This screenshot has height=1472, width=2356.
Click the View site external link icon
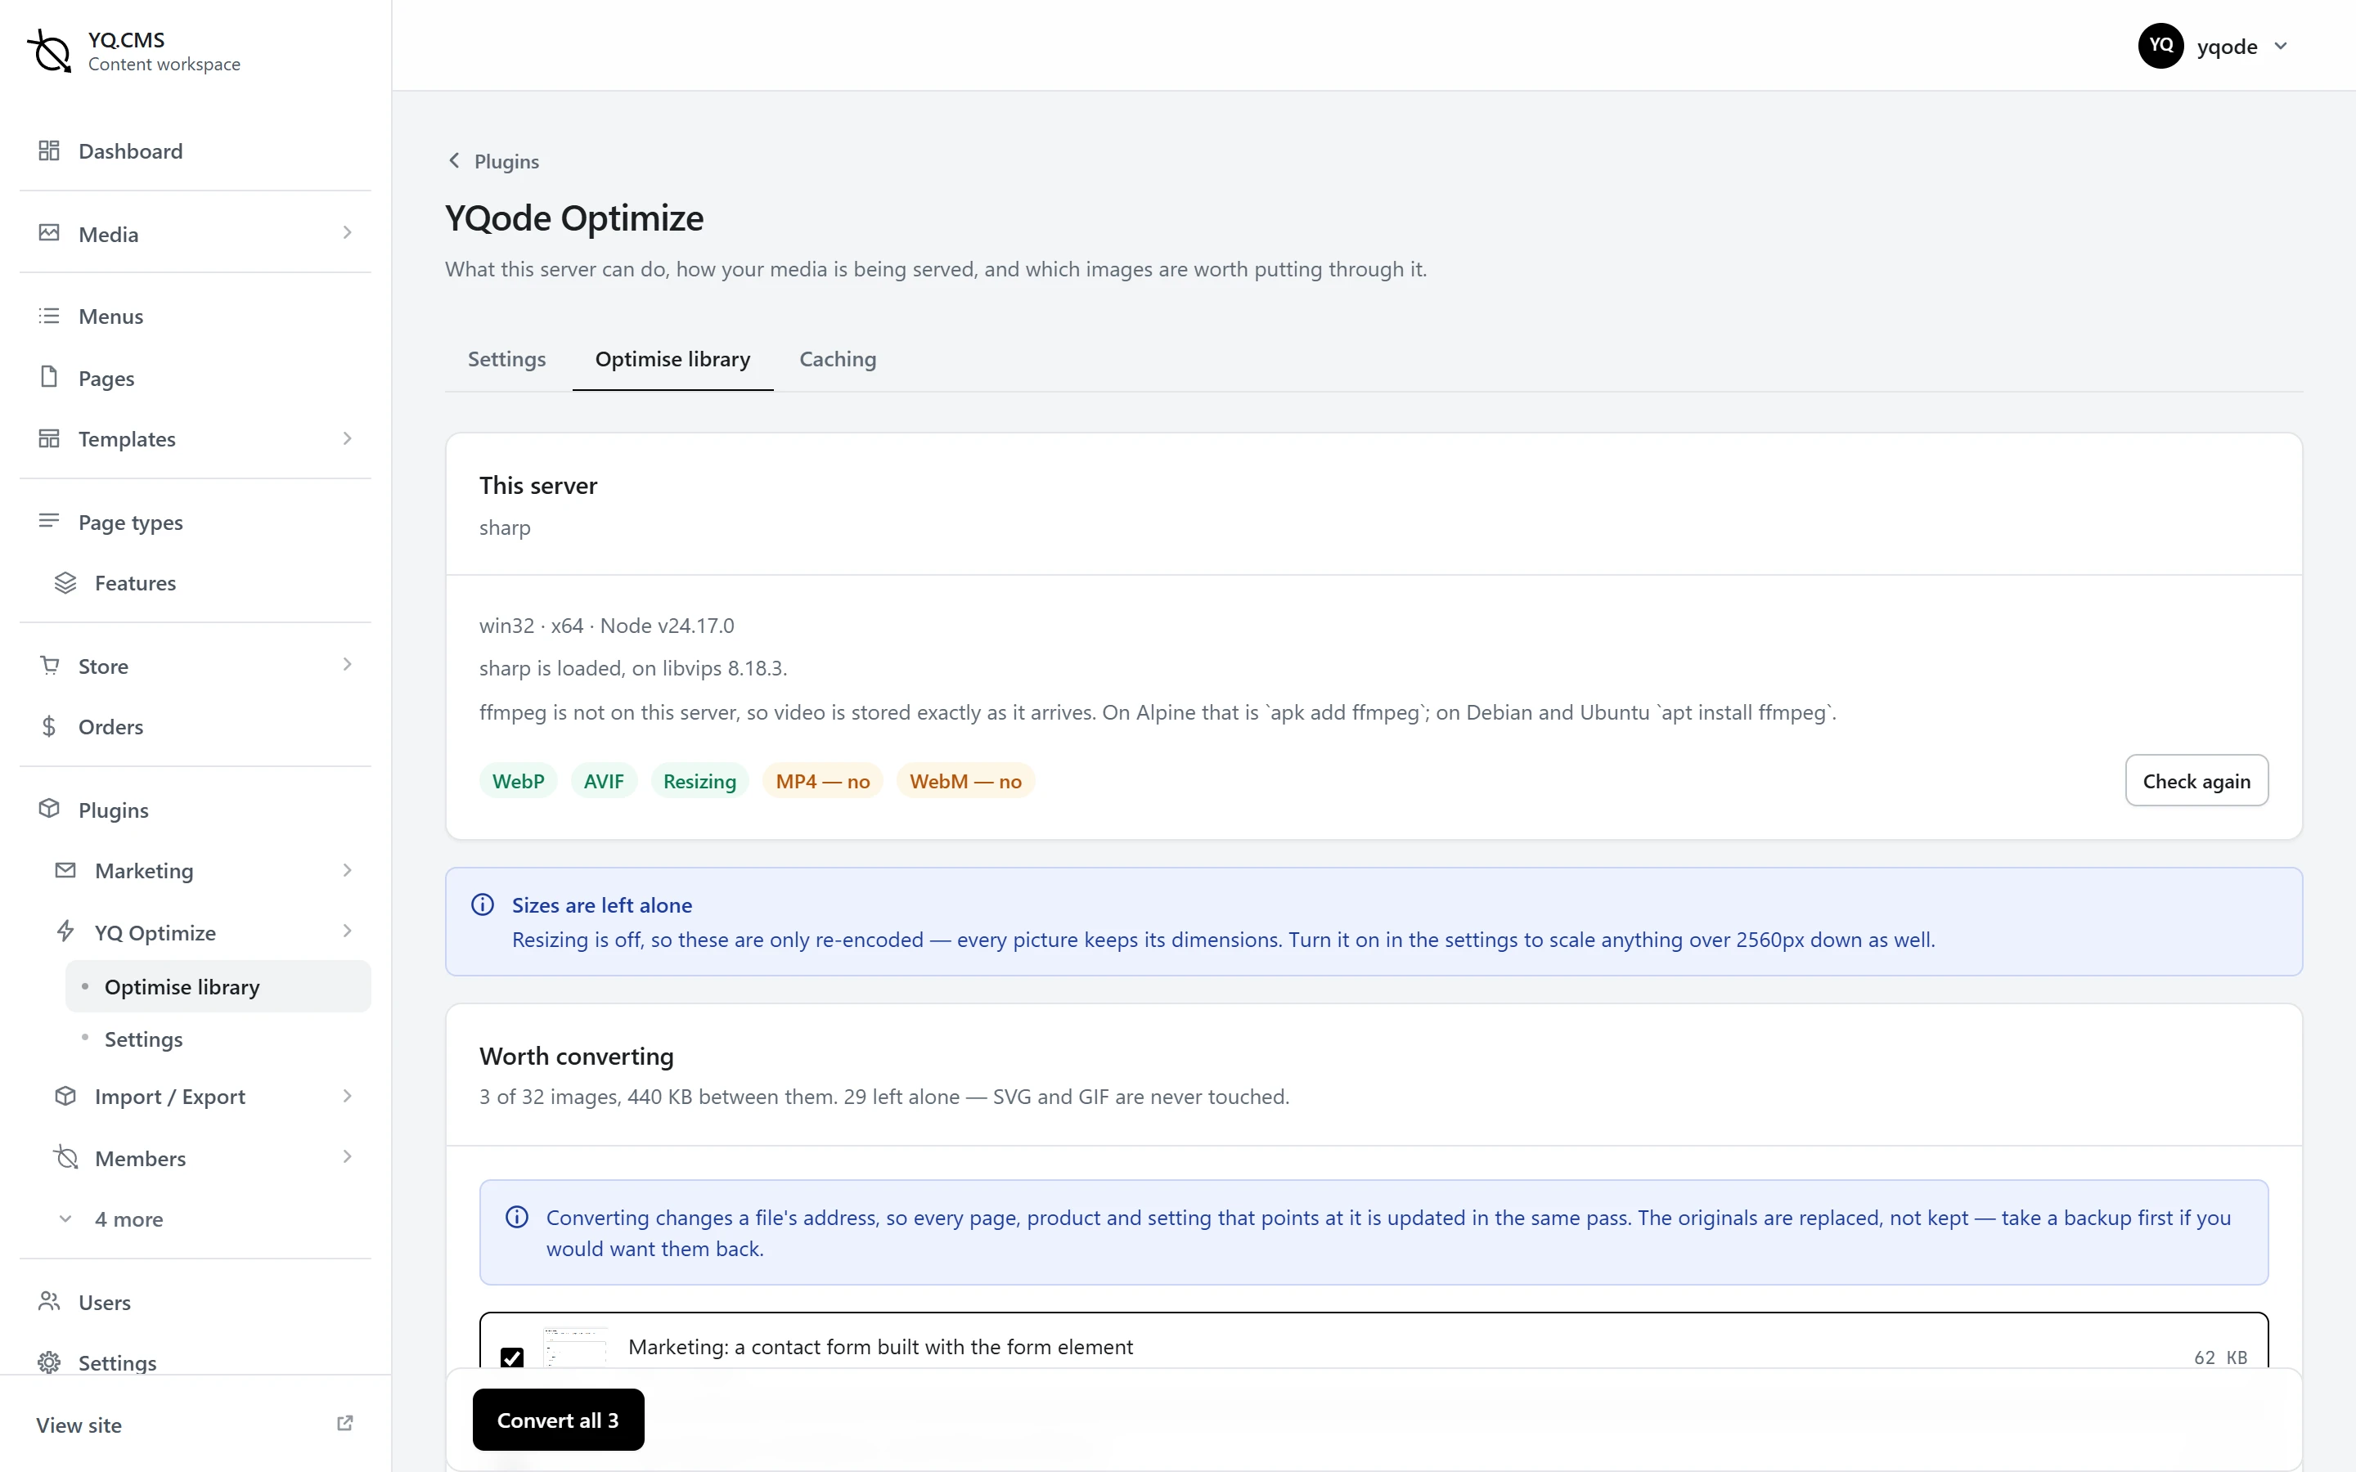click(x=344, y=1423)
